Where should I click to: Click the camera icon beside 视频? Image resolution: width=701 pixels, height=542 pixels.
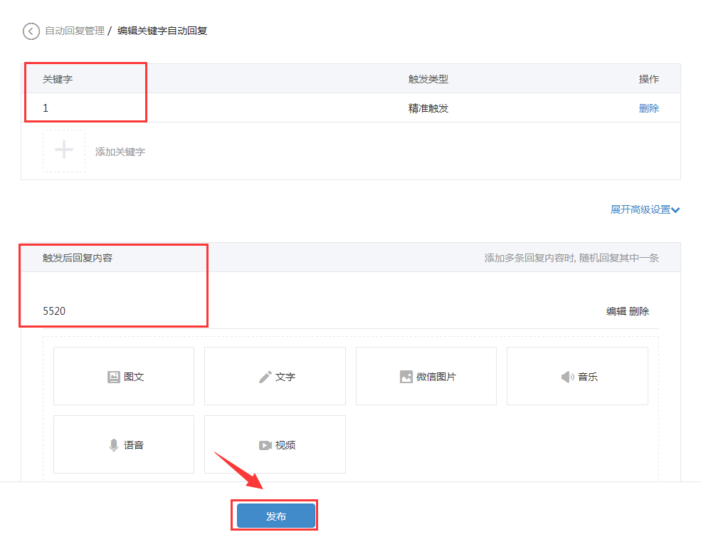click(265, 445)
